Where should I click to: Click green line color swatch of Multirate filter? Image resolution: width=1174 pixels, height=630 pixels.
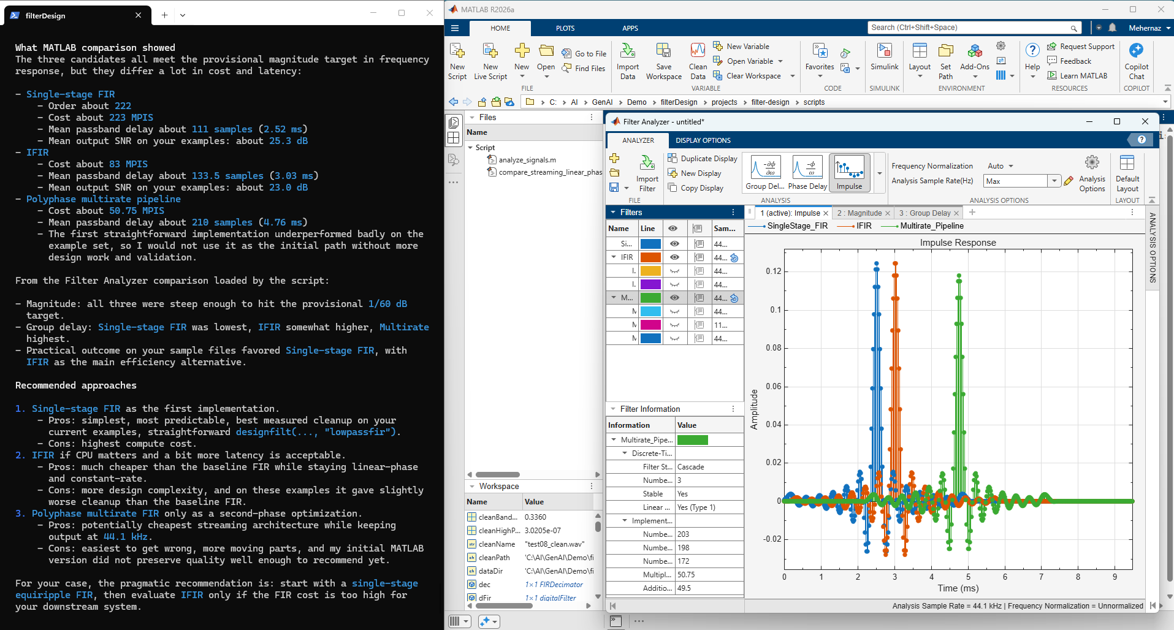pos(650,298)
